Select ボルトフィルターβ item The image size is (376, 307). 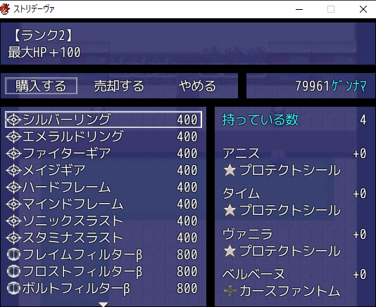pyautogui.click(x=104, y=288)
